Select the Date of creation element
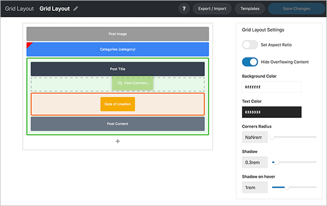The width and height of the screenshot is (327, 206). coord(118,104)
